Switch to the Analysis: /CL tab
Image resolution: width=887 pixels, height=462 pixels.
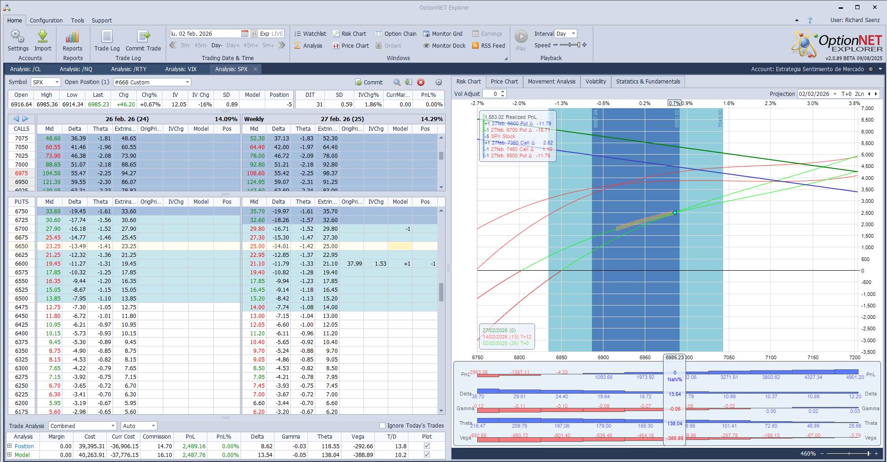pyautogui.click(x=26, y=69)
